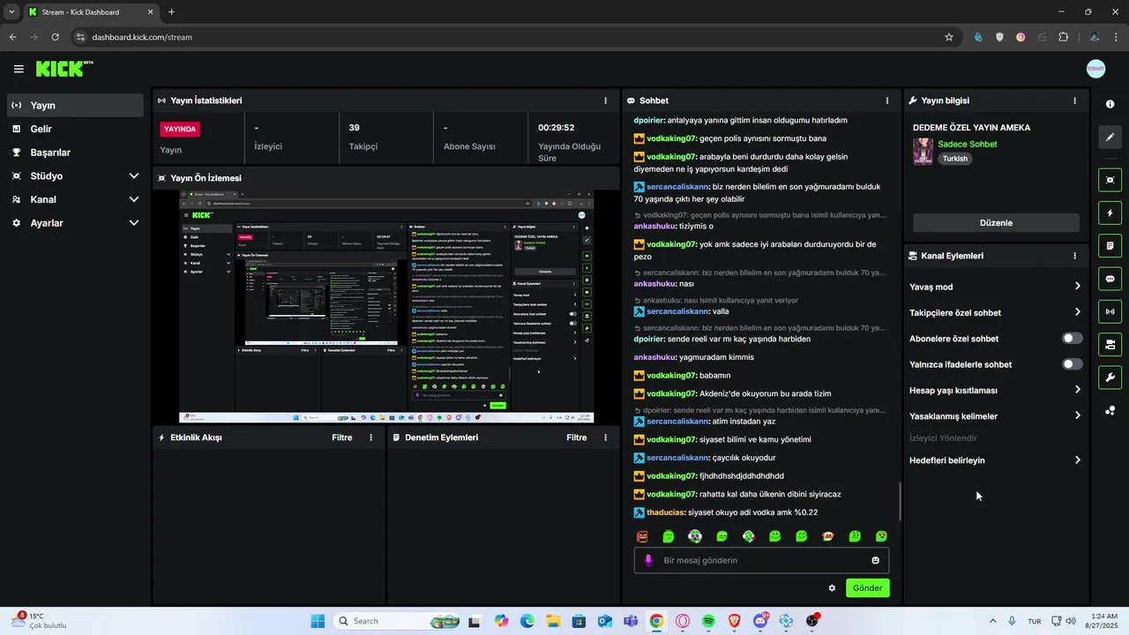
Task: Select Yayın in the sidebar
Action: (75, 105)
